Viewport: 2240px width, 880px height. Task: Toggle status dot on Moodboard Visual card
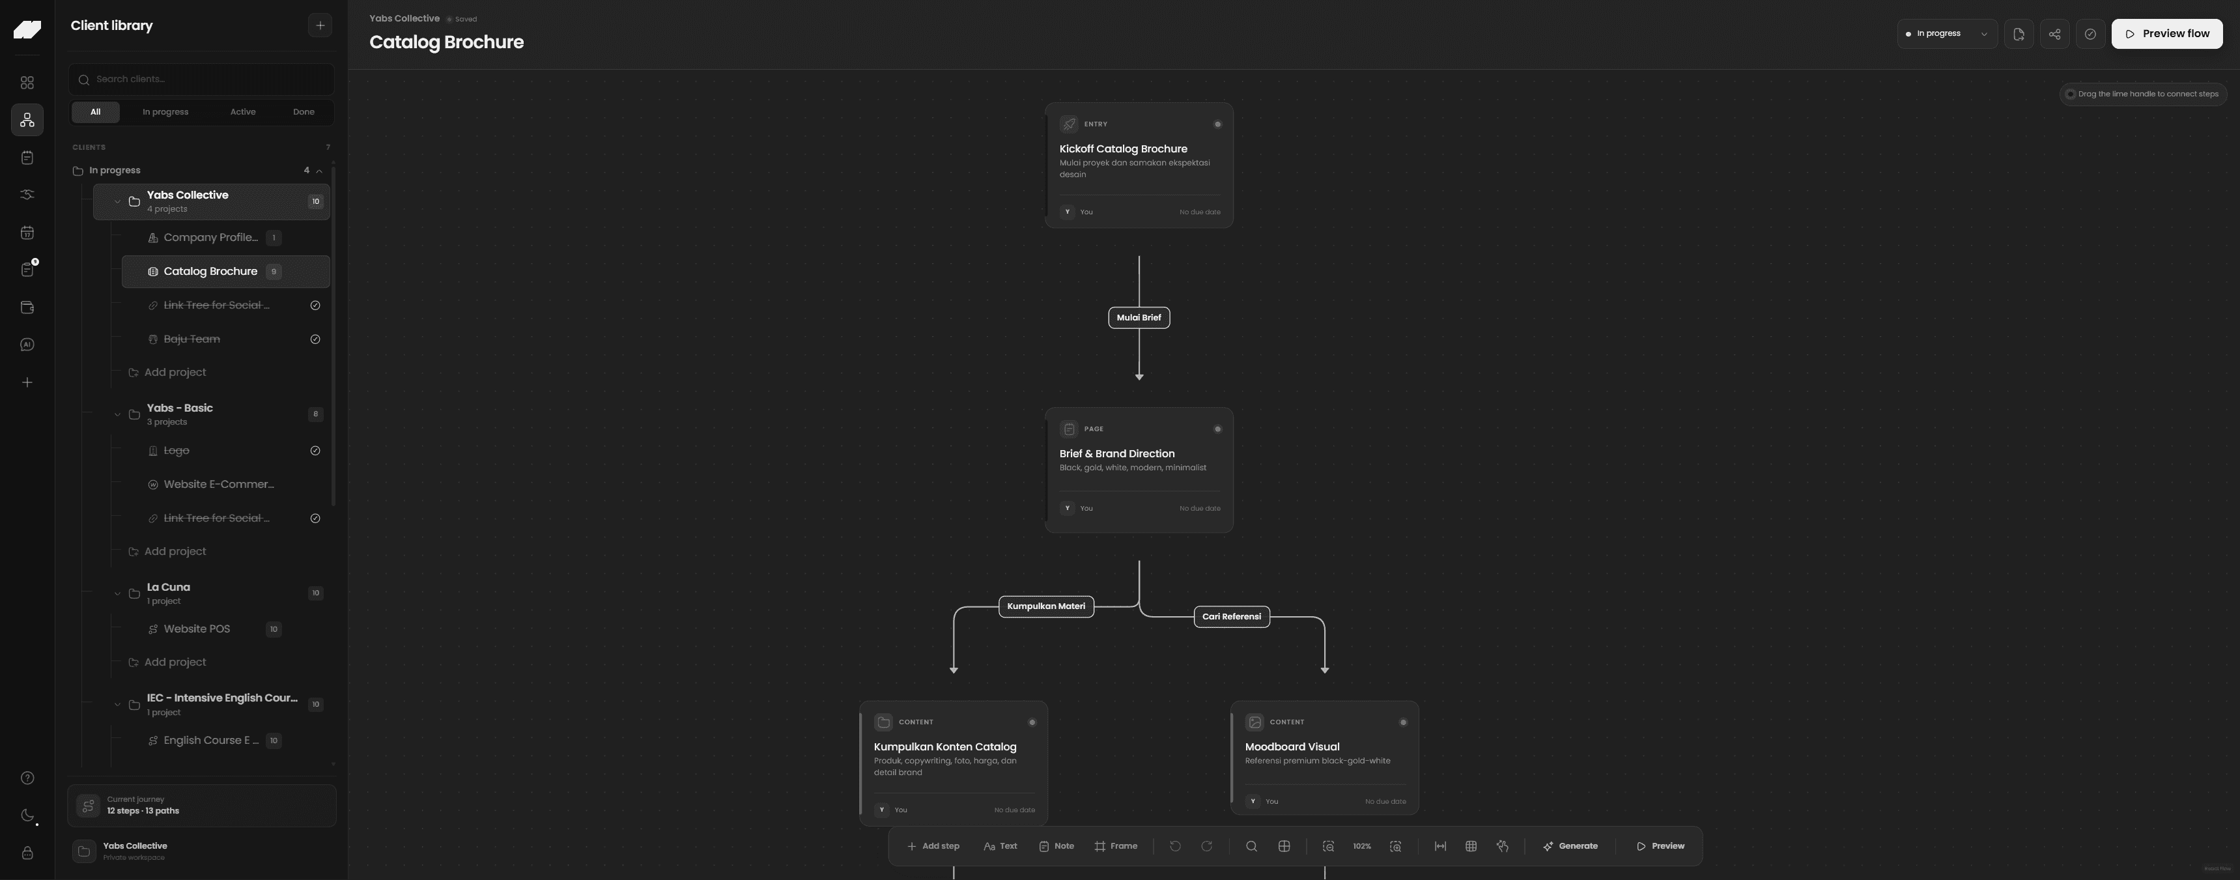pyautogui.click(x=1402, y=722)
